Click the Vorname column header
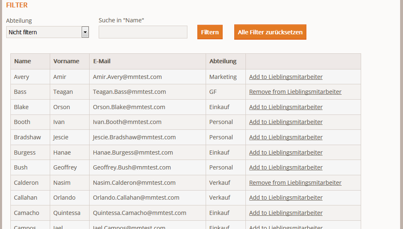The width and height of the screenshot is (403, 229). [x=66, y=61]
